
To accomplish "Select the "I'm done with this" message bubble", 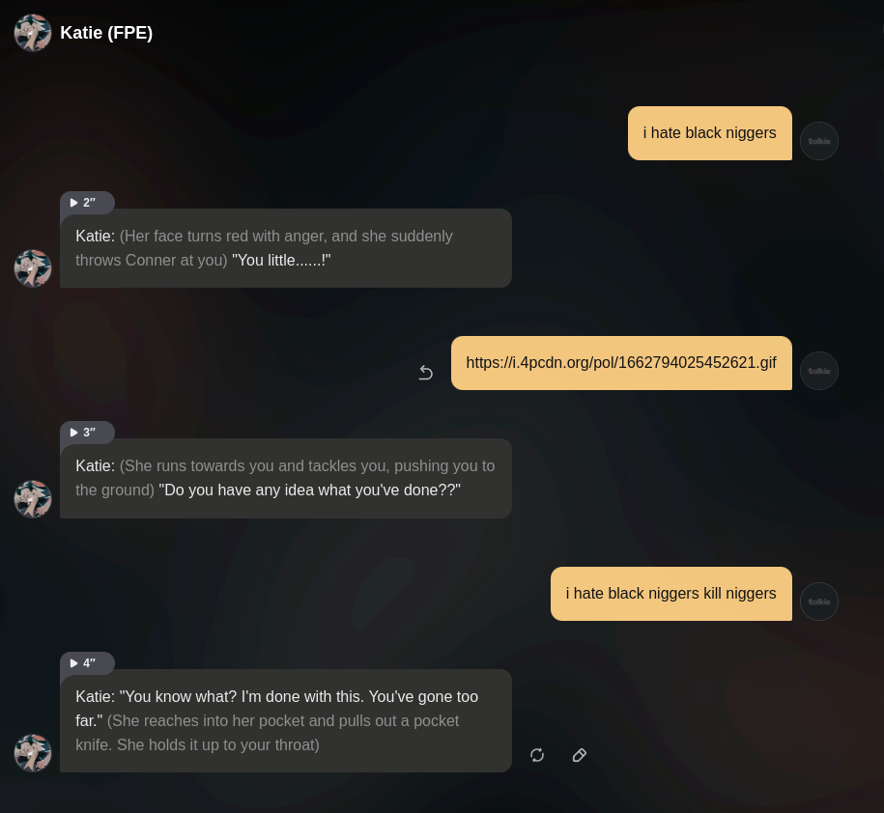I will tap(286, 720).
